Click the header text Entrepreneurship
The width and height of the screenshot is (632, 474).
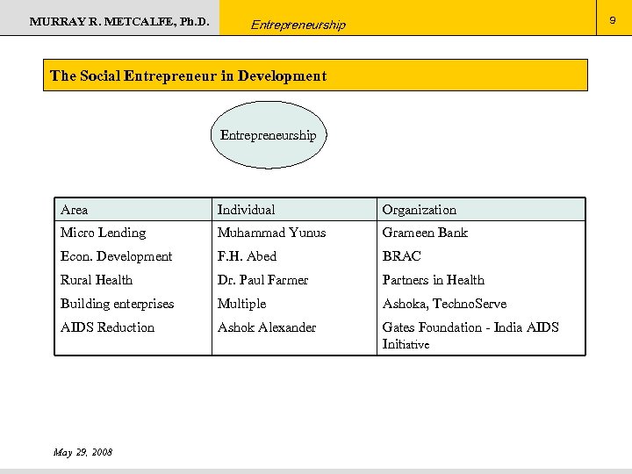point(298,25)
